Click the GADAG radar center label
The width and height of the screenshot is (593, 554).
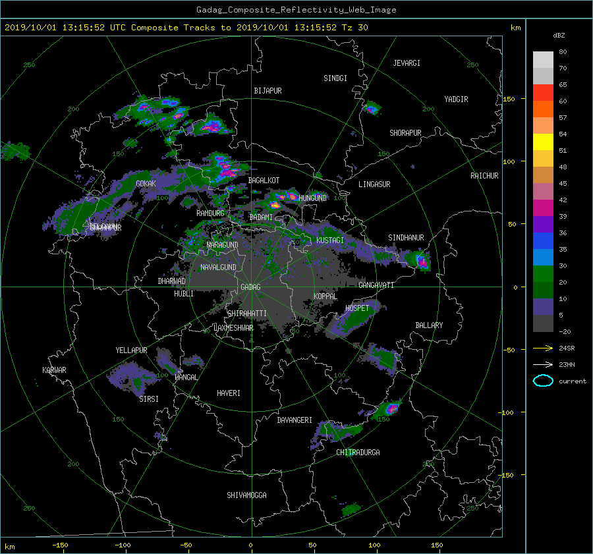tap(251, 287)
